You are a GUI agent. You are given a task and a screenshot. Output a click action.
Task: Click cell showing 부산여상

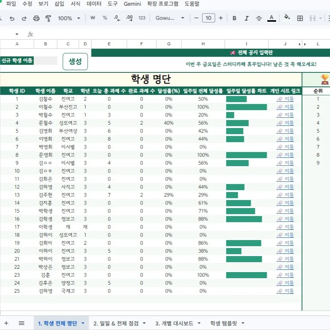[68, 131]
